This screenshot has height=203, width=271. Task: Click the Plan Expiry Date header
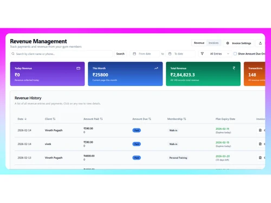click(225, 119)
